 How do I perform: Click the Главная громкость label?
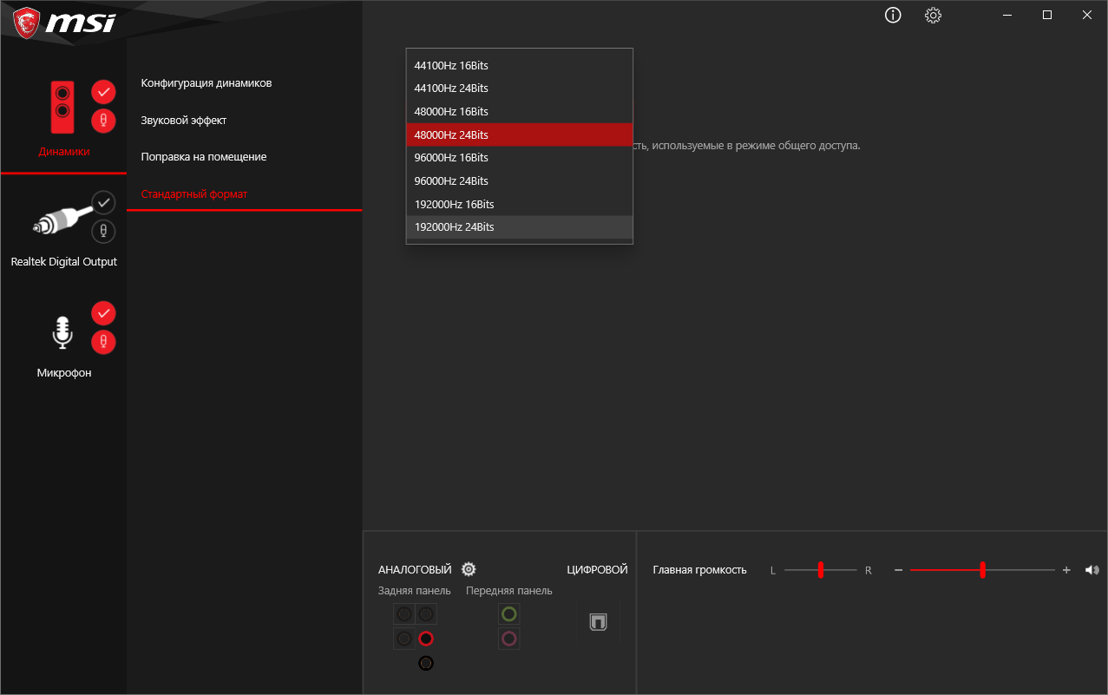tap(699, 570)
